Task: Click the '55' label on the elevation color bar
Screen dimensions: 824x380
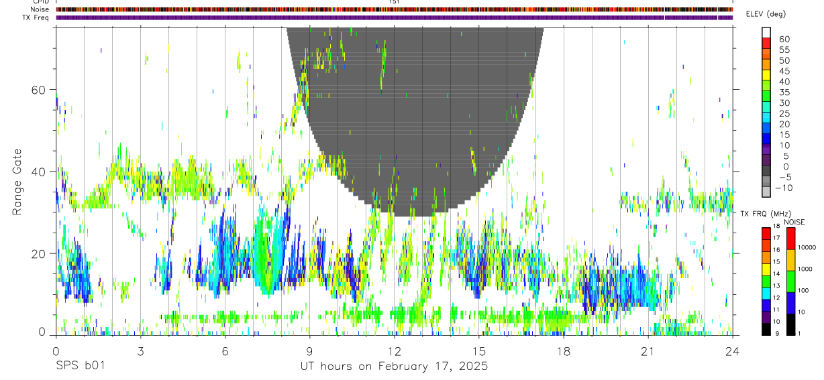Action: [784, 50]
